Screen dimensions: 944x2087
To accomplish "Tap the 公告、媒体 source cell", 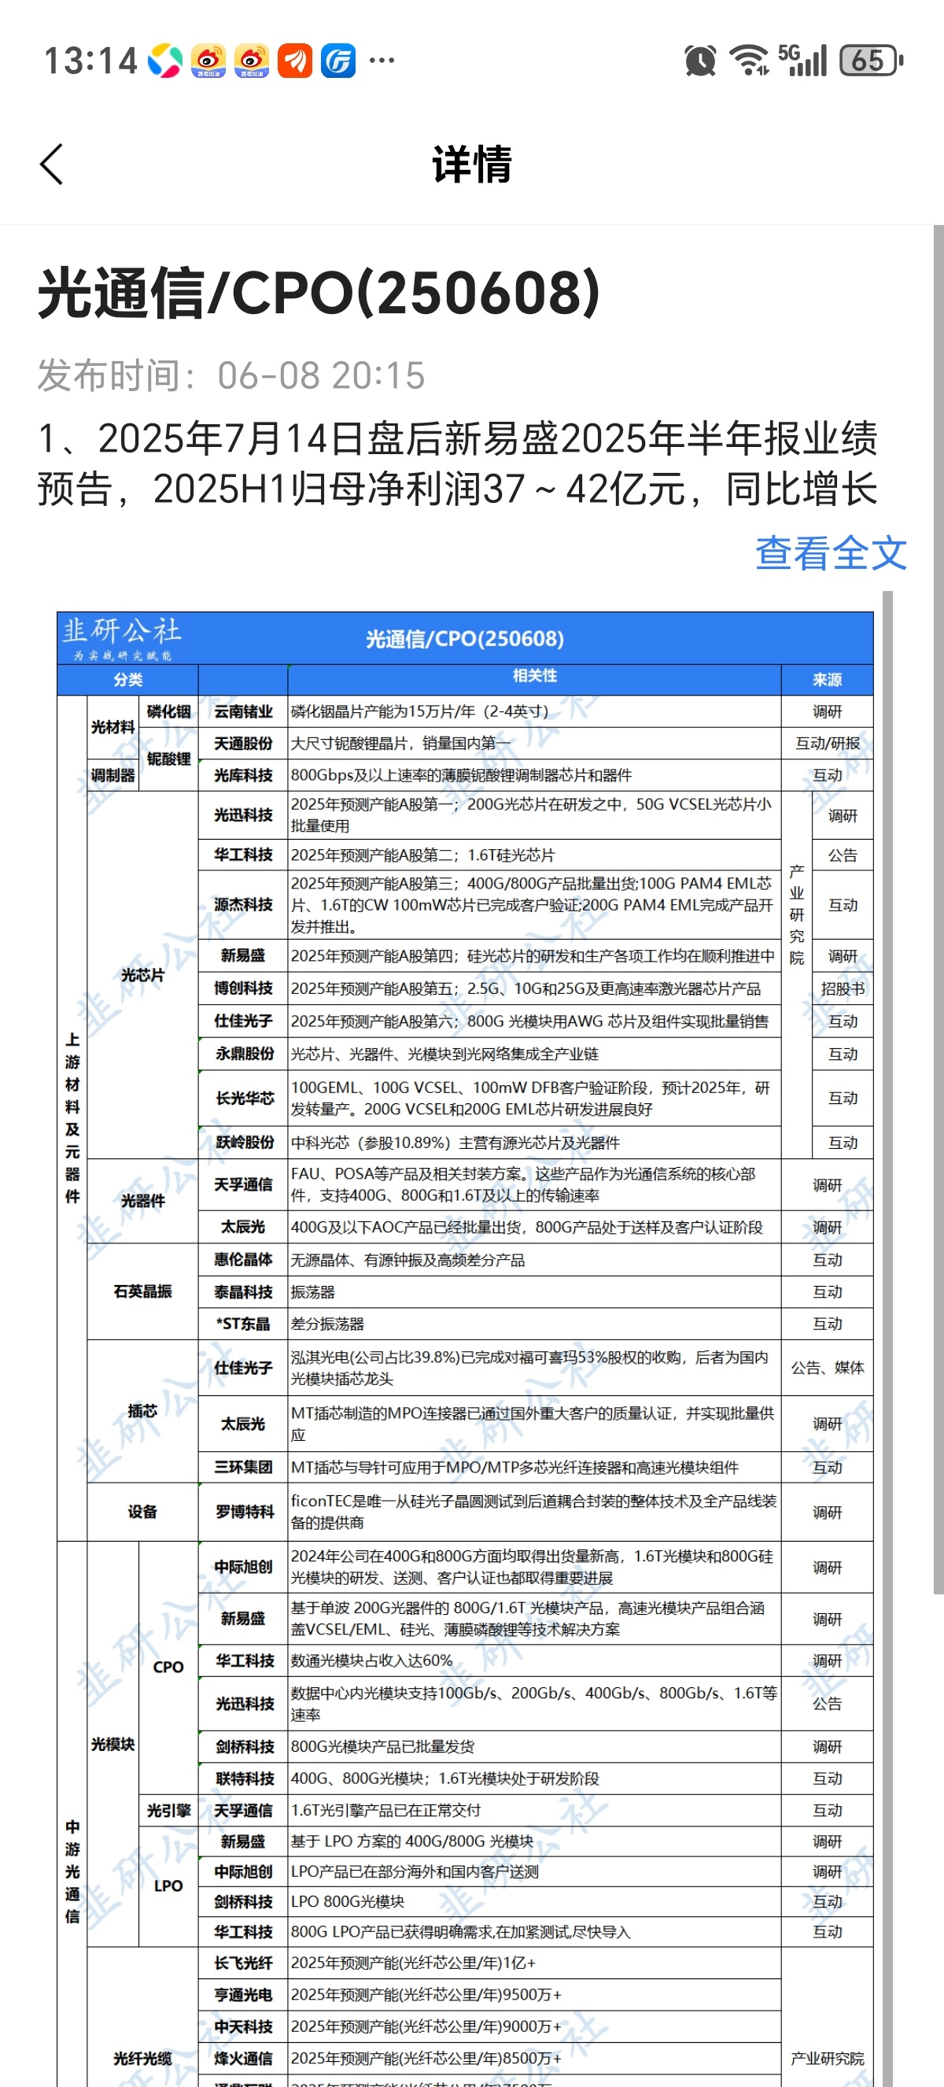I will (828, 1368).
